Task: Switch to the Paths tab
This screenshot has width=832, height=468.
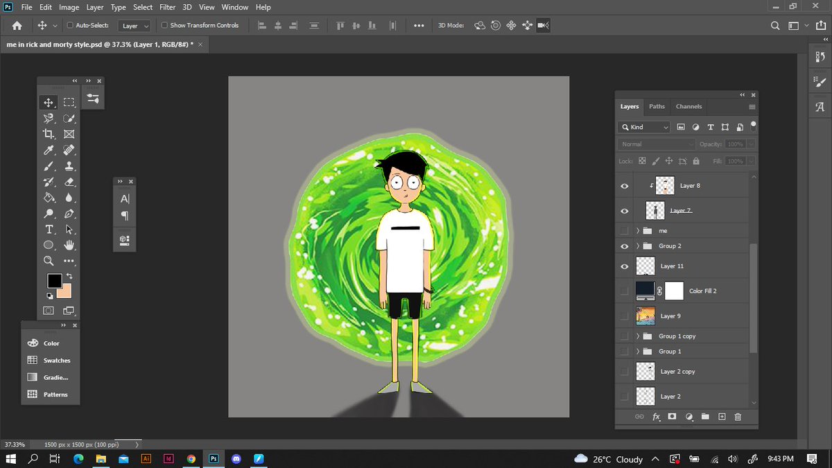Action: coord(657,107)
